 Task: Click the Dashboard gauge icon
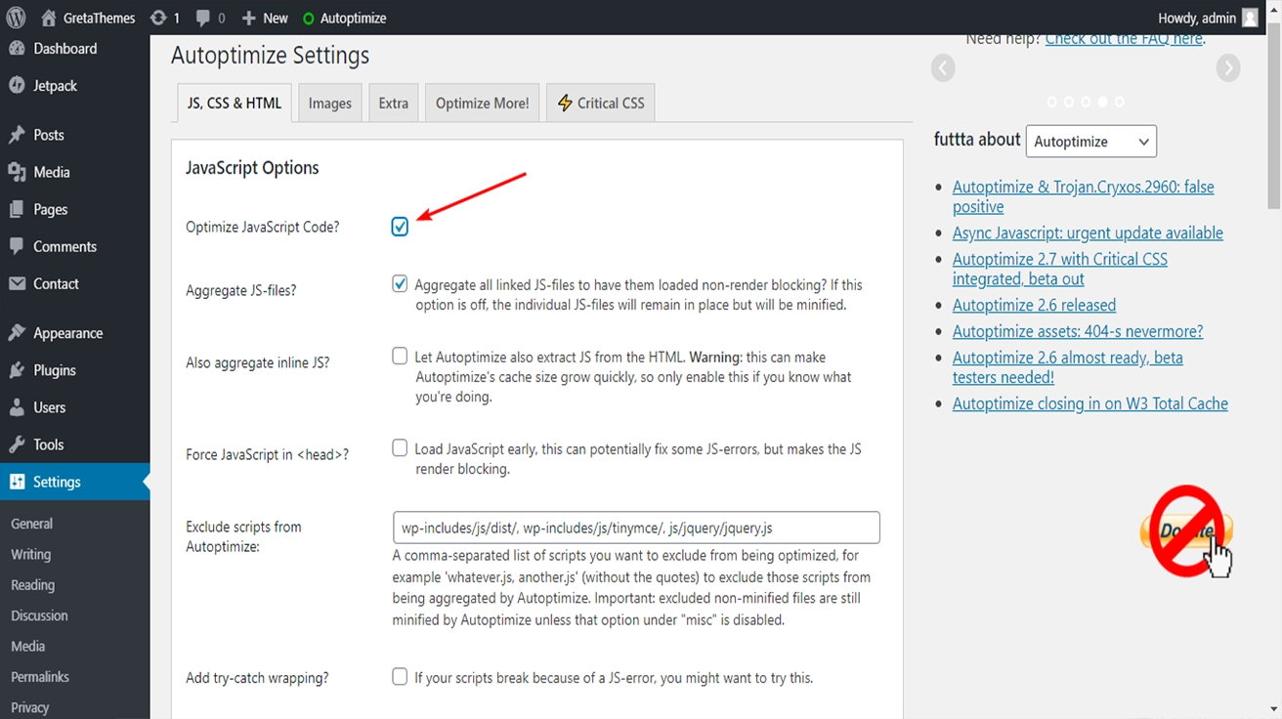(17, 49)
